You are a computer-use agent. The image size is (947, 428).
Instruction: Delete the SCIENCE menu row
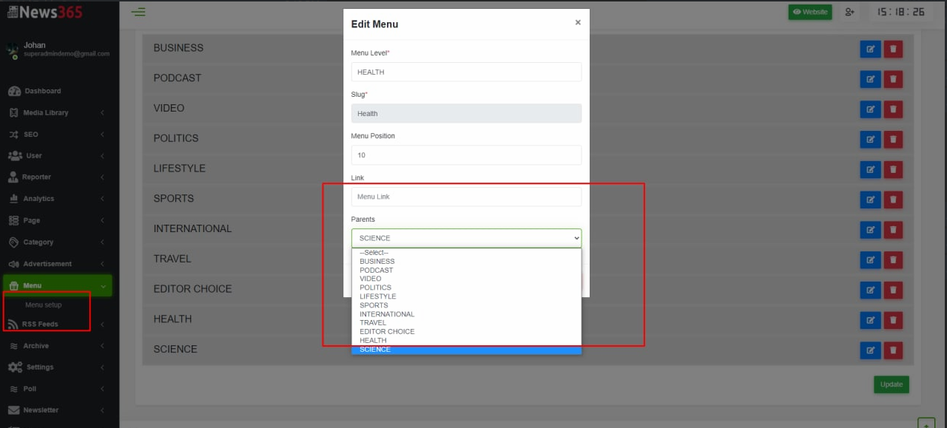893,350
